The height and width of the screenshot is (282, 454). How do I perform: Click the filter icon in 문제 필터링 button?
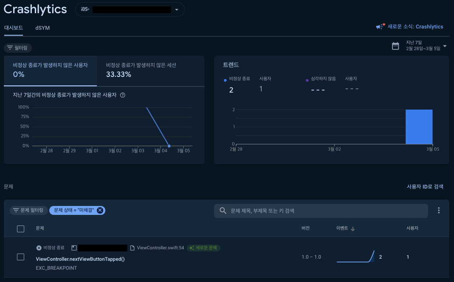pyautogui.click(x=16, y=210)
